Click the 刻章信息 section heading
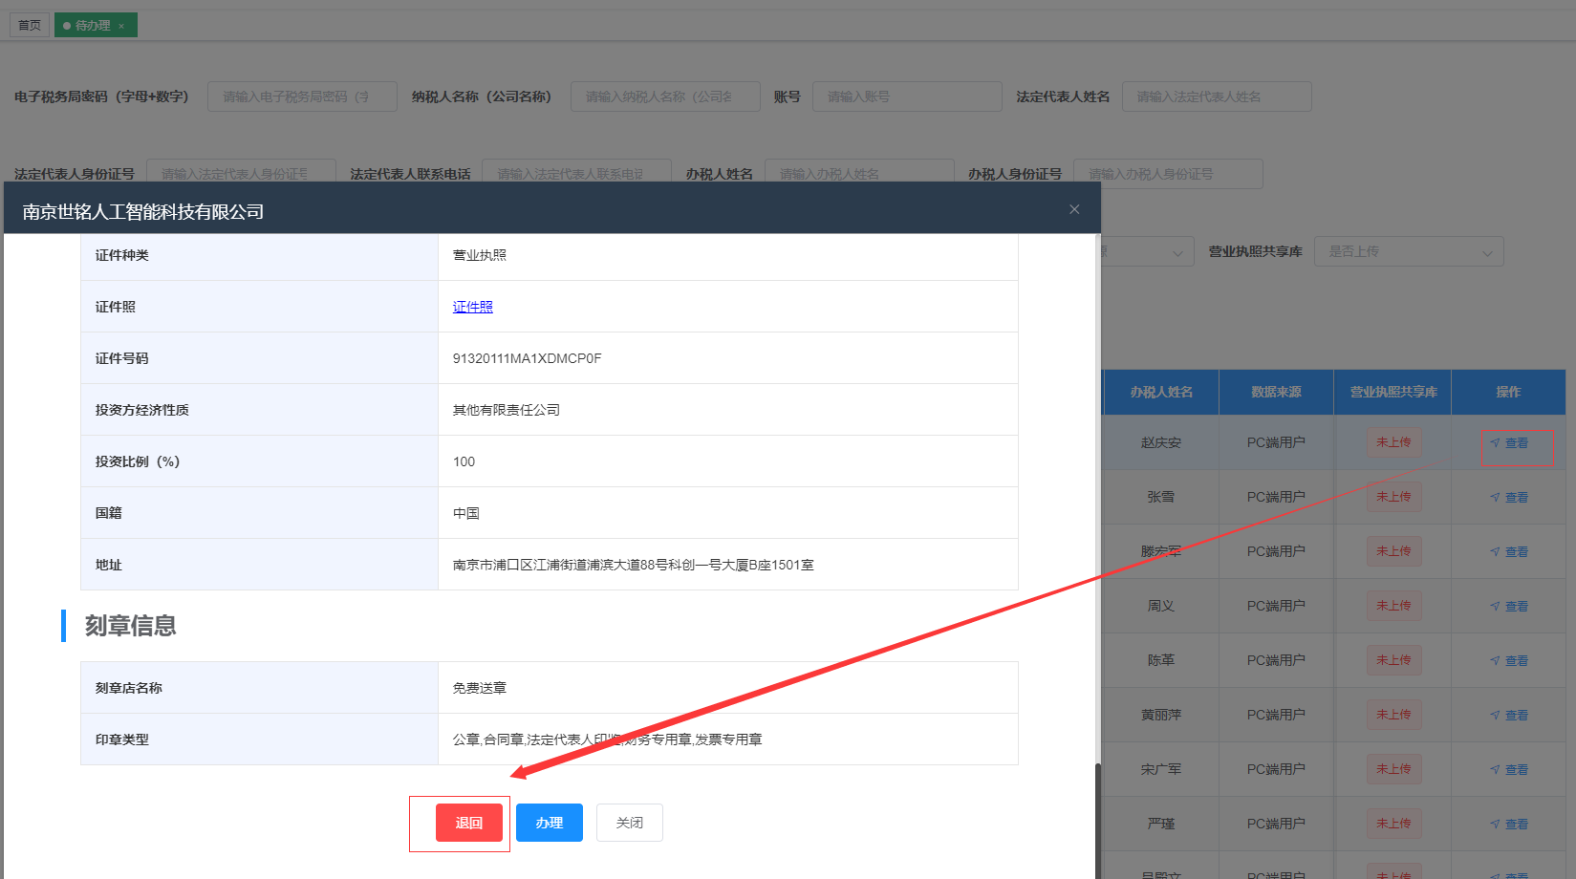Image resolution: width=1576 pixels, height=879 pixels. [131, 626]
